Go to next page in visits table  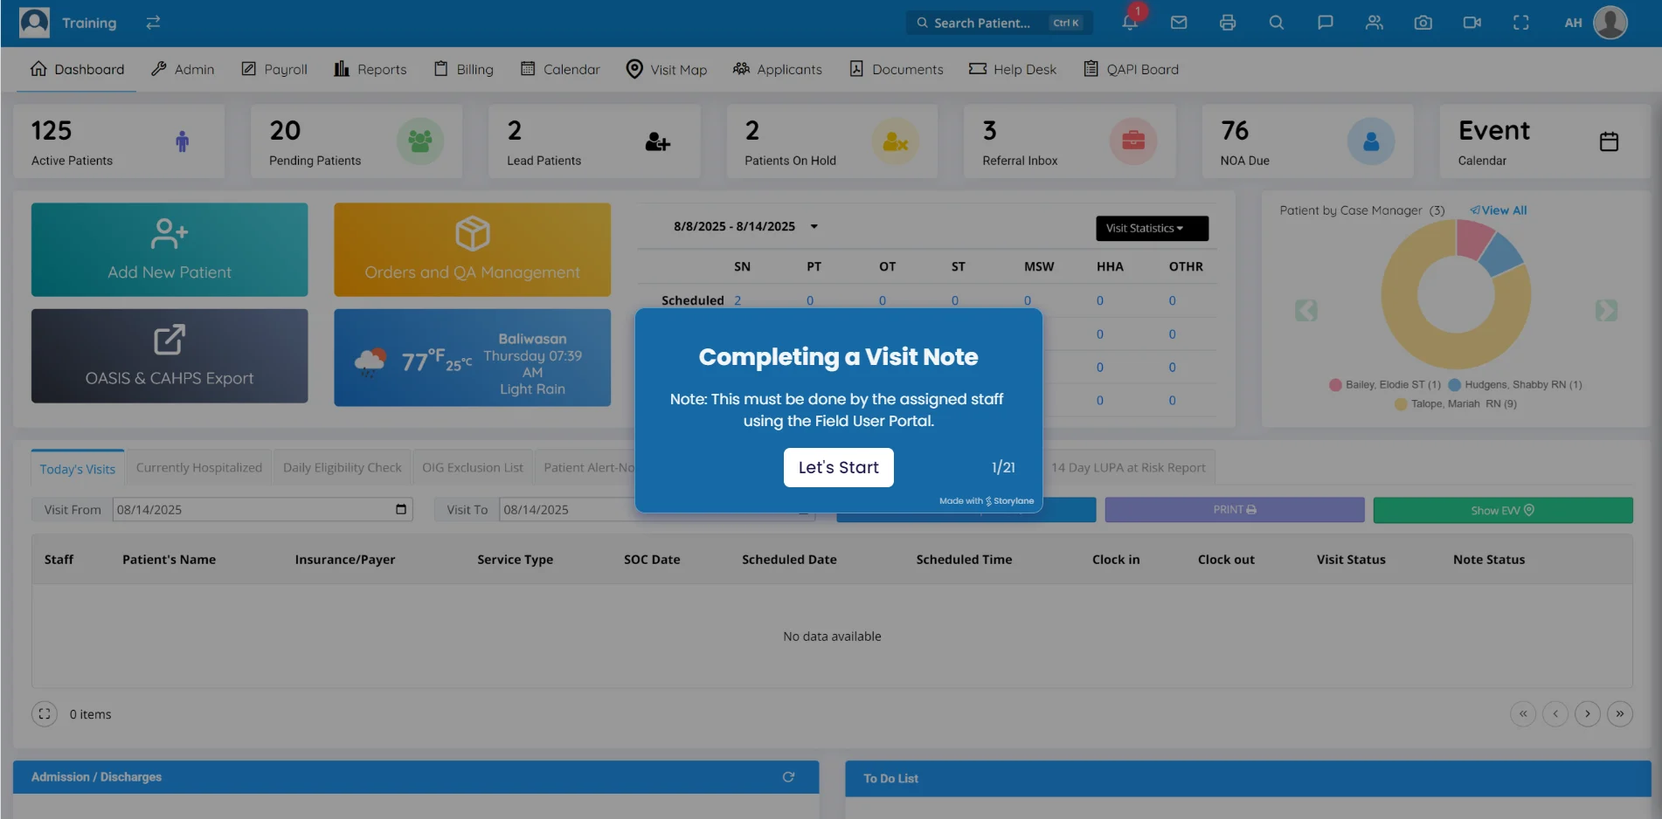(x=1587, y=714)
